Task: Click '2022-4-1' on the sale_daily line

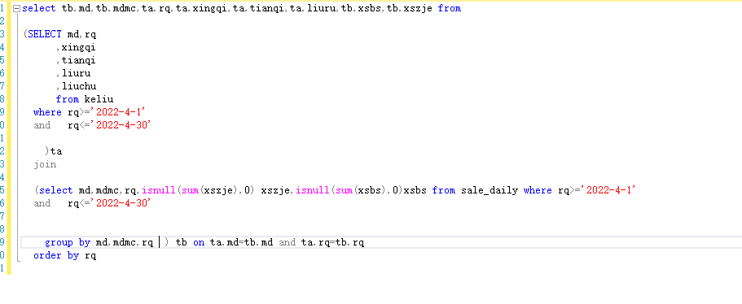Action: tap(608, 190)
